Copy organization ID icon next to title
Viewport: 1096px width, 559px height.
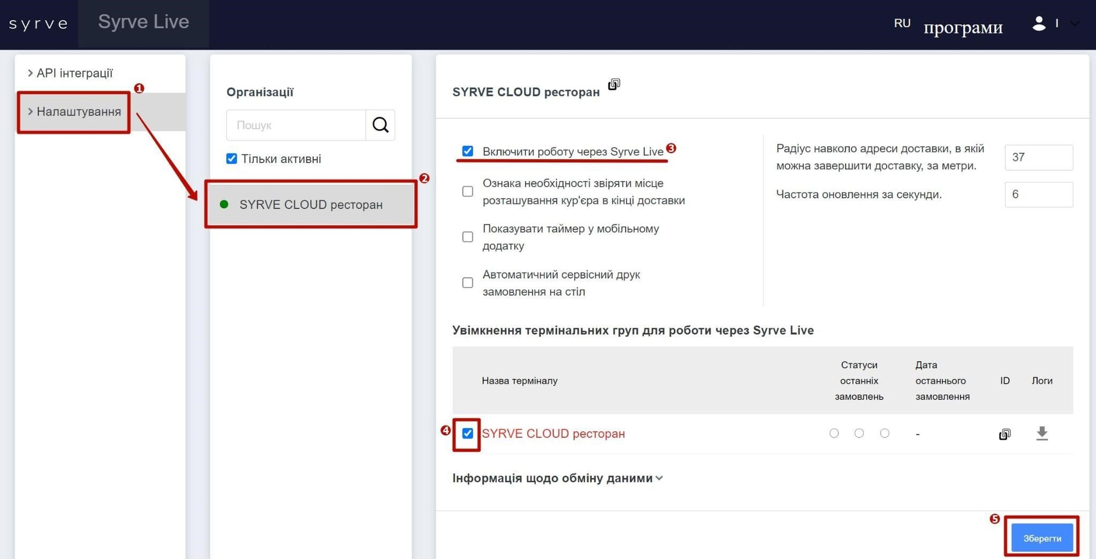tap(614, 84)
